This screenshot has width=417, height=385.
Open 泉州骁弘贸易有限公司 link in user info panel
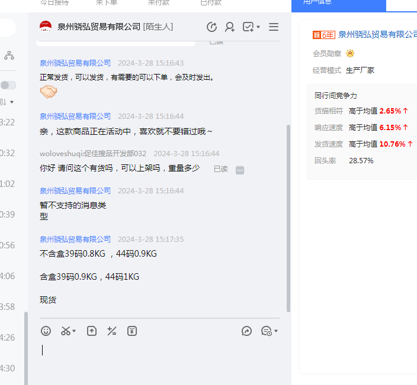pos(377,35)
